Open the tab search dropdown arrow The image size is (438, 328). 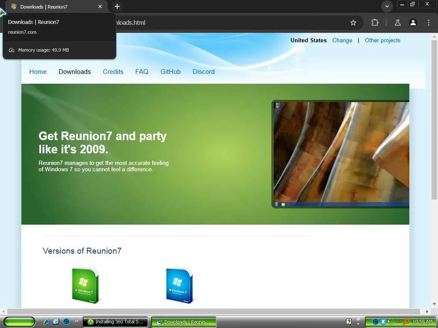coord(387,6)
